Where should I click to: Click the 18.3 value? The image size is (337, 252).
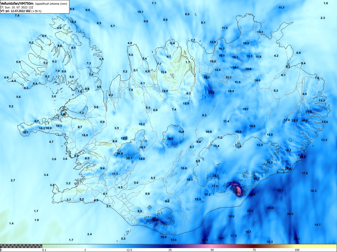click(x=190, y=180)
